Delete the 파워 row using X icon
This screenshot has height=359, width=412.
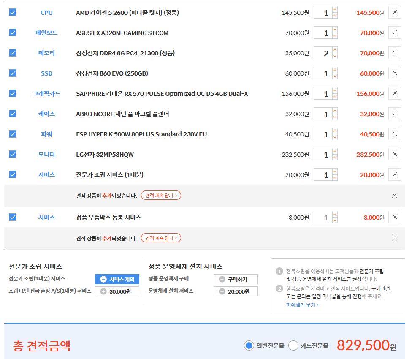click(395, 134)
